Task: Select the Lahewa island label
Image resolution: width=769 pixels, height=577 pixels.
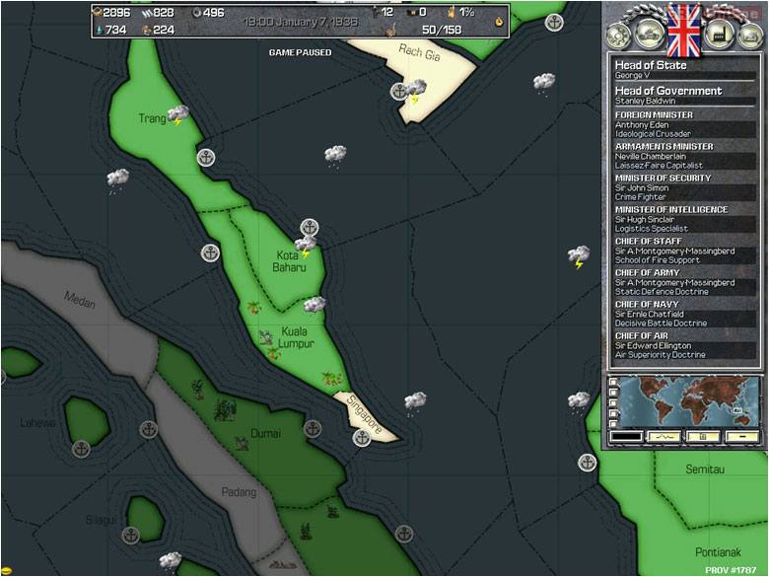Action: click(37, 423)
